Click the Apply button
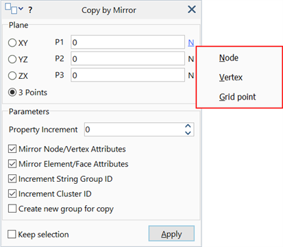This screenshot has width=283, height=247. click(x=171, y=234)
